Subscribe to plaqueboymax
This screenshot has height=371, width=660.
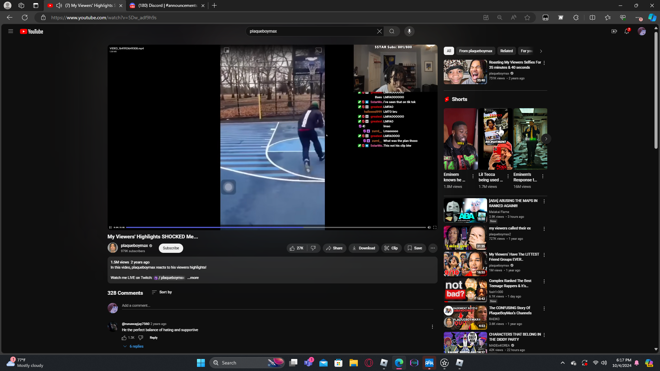171,248
